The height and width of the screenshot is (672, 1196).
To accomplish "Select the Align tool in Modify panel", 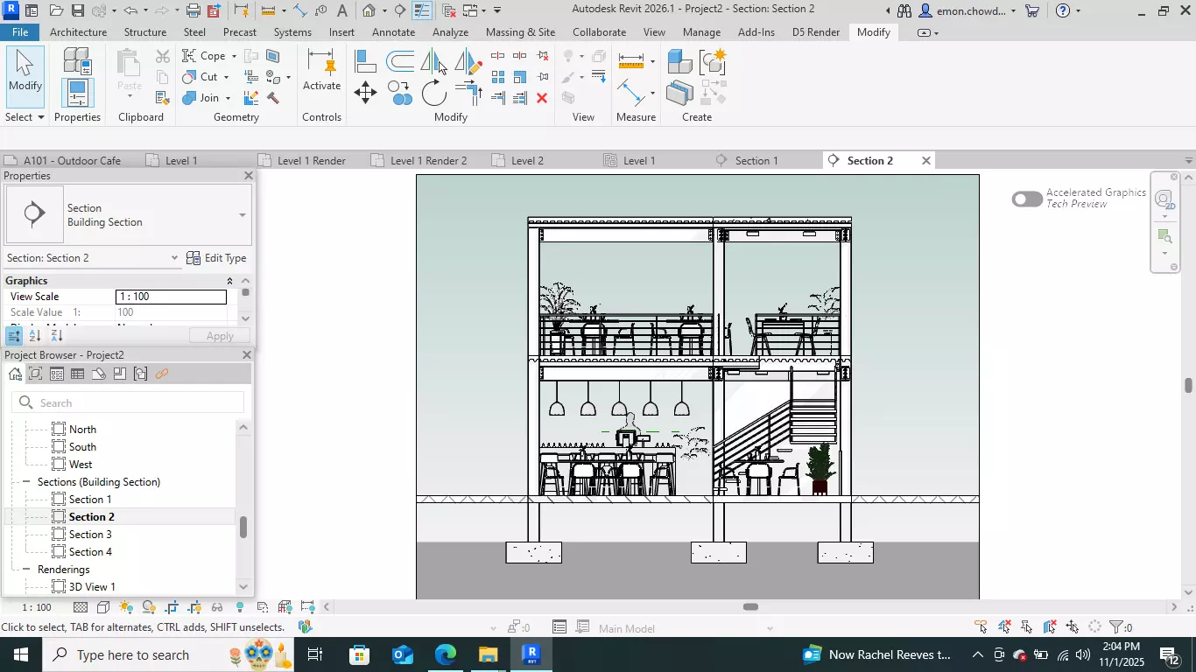I will [x=365, y=61].
